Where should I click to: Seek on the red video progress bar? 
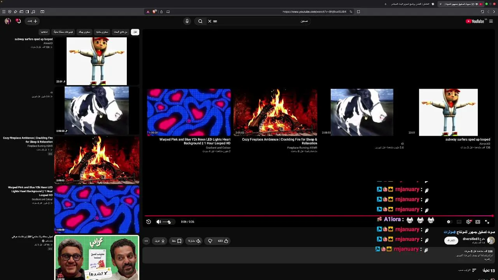click(x=319, y=216)
